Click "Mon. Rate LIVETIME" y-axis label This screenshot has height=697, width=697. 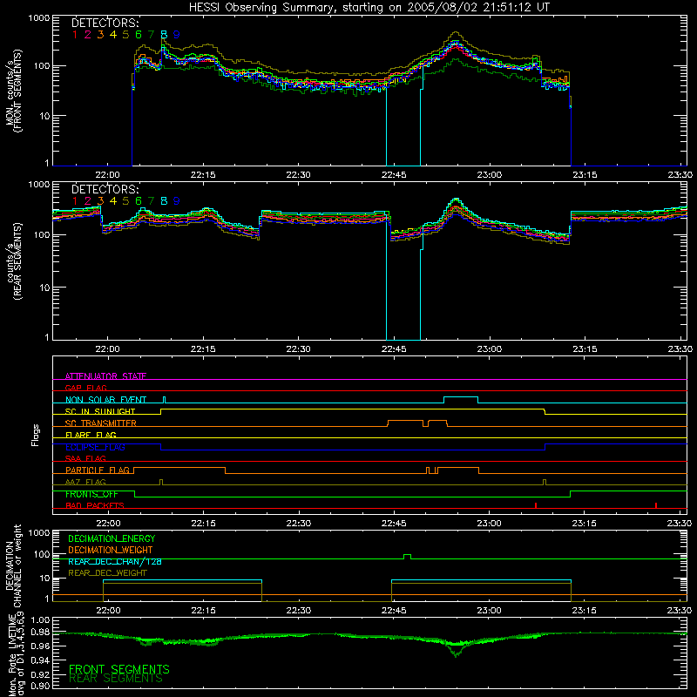click(13, 653)
